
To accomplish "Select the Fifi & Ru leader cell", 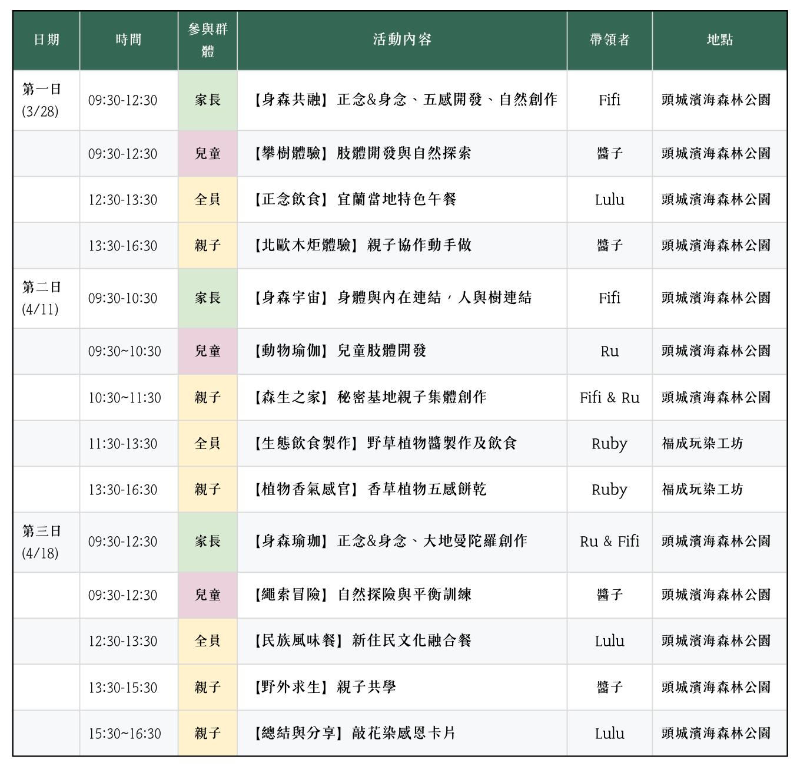I will pyautogui.click(x=609, y=398).
